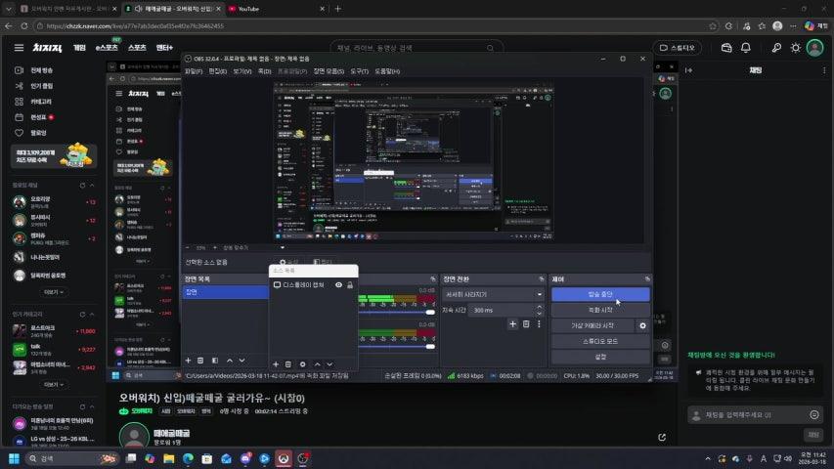Open source properties gear in sources dock
Image resolution: width=834 pixels, height=469 pixels.
click(302, 364)
